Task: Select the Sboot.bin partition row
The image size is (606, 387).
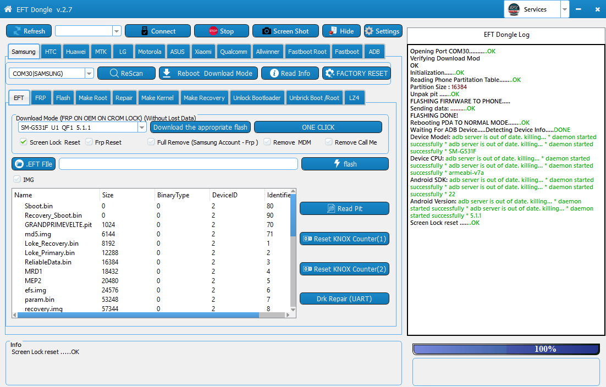Action: tap(151, 206)
